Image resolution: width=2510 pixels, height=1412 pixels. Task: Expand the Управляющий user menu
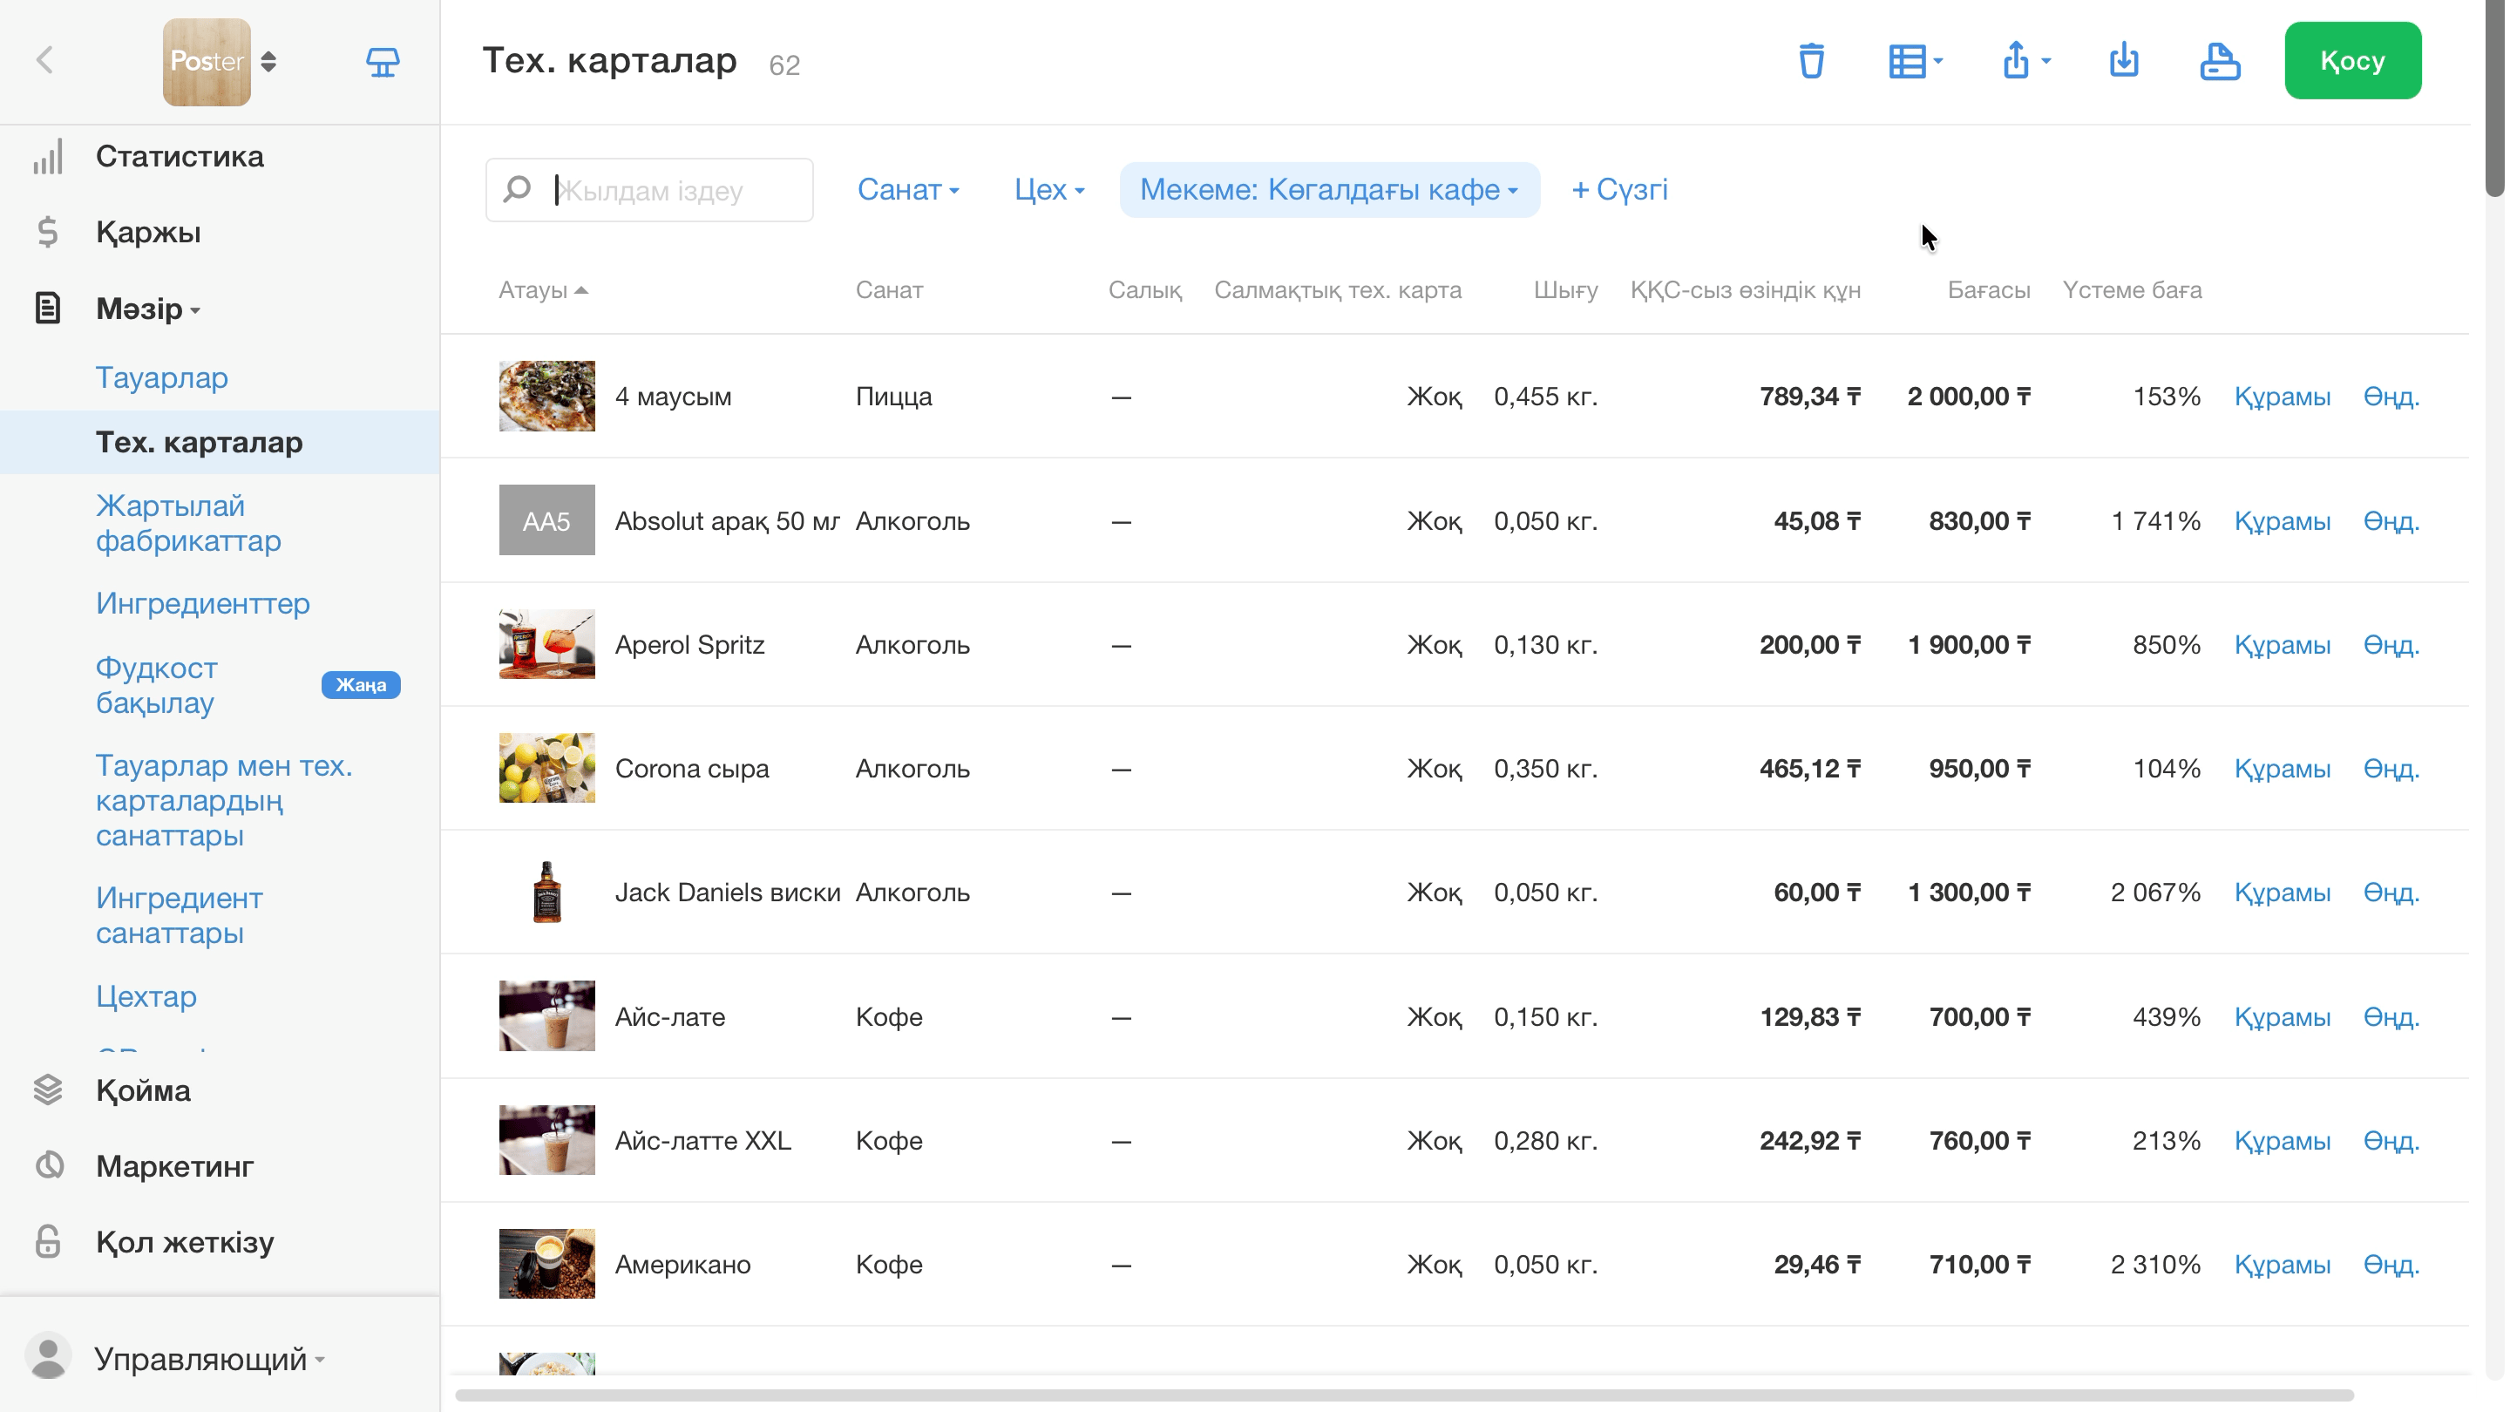pos(209,1359)
